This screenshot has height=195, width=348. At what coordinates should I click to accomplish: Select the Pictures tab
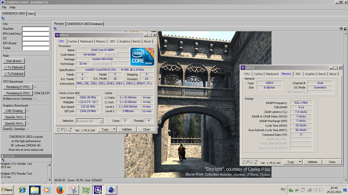59,24
